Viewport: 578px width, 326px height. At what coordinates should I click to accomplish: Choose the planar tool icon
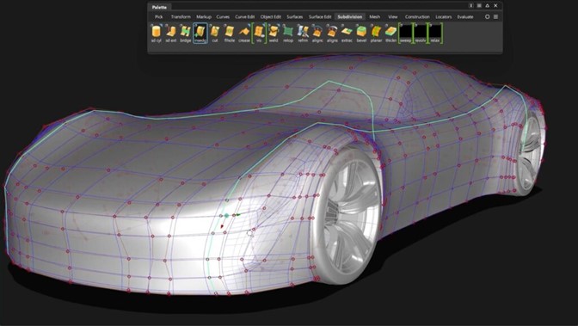coord(376,34)
